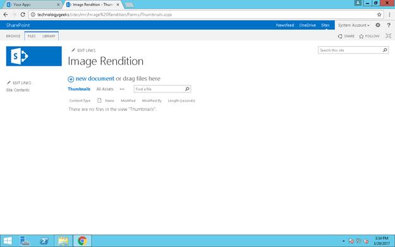Viewport: 395px width, 247px height.
Task: Open the Sites link
Action: pos(325,25)
